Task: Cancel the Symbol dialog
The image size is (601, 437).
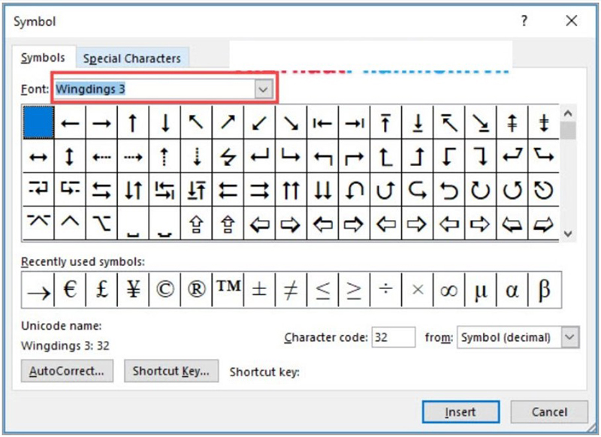Action: (x=549, y=412)
